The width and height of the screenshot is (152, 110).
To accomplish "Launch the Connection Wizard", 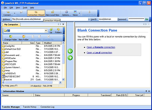I will tap(36, 13).
